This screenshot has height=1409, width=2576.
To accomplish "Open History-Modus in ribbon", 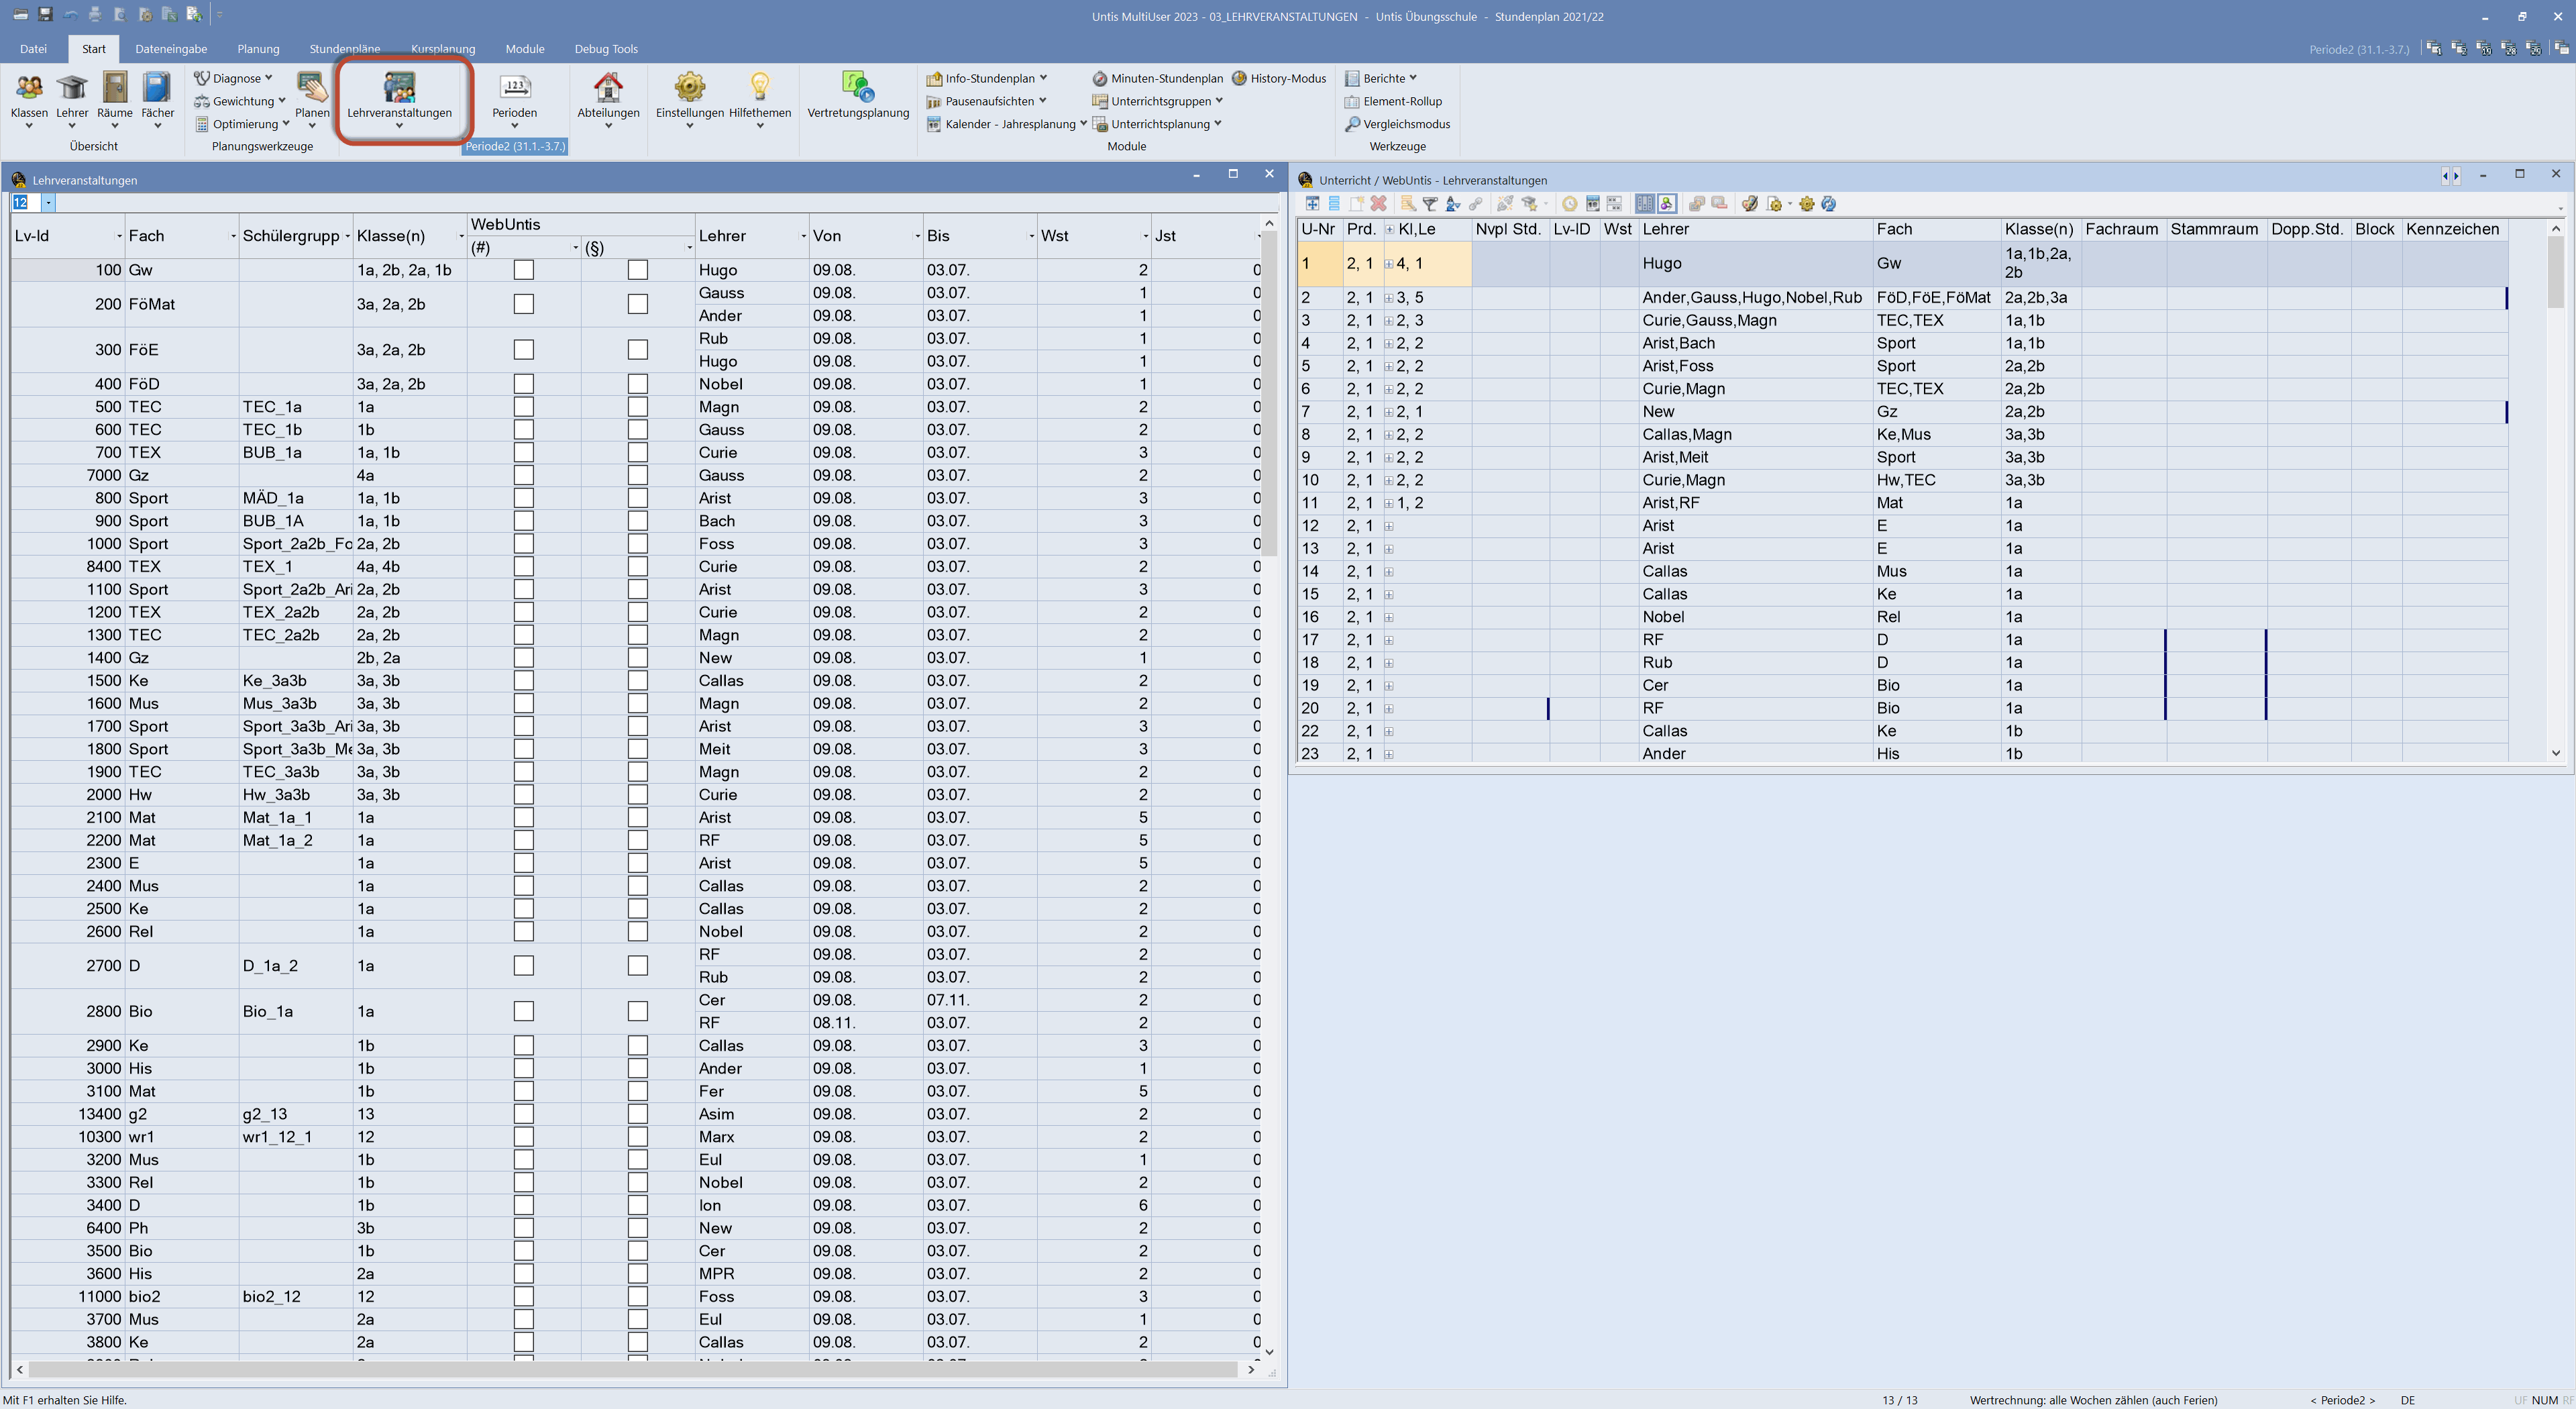I will (x=1279, y=78).
